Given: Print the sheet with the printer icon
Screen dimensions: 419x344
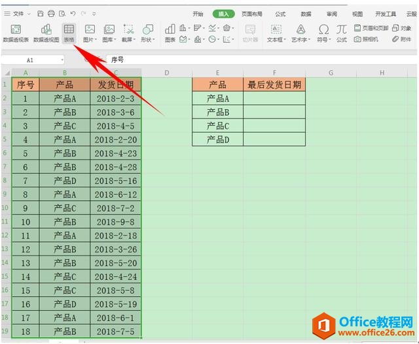Looking at the screenshot, I should 51,14.
